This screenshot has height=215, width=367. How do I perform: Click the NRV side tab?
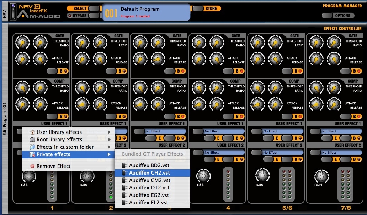(5, 14)
